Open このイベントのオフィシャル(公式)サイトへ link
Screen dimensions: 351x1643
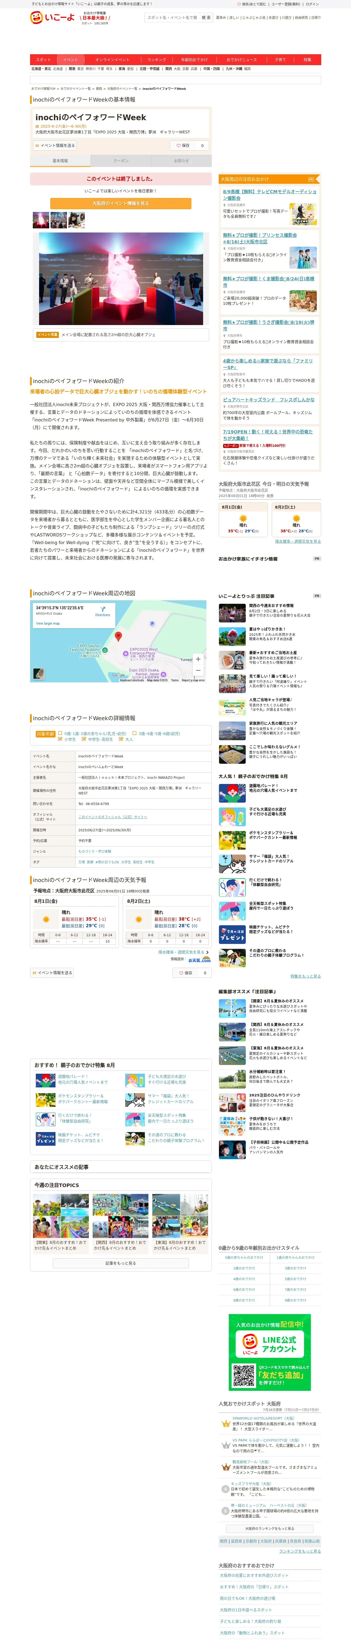[x=112, y=817]
